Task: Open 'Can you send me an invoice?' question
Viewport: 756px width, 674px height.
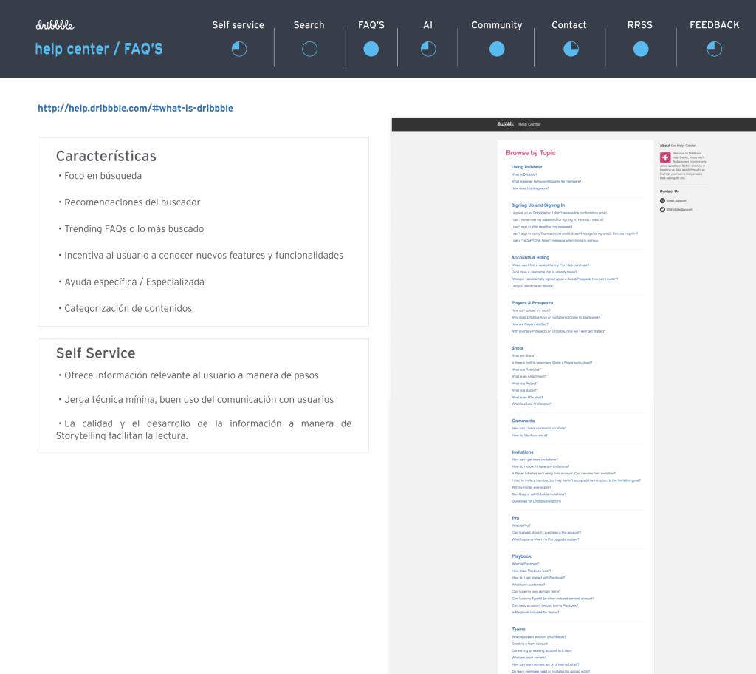Action: pos(533,286)
